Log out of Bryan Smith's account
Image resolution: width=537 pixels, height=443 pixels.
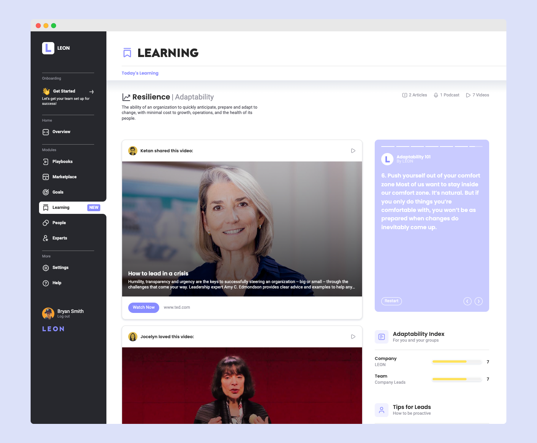pyautogui.click(x=64, y=317)
